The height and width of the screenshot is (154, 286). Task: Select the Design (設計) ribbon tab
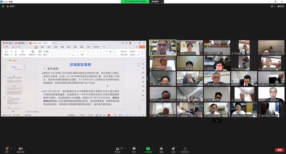[49, 47]
